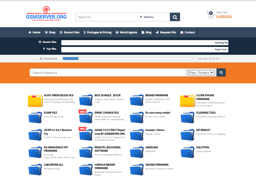
Task: Click the shopping cart icon
Action: [x=210, y=15]
